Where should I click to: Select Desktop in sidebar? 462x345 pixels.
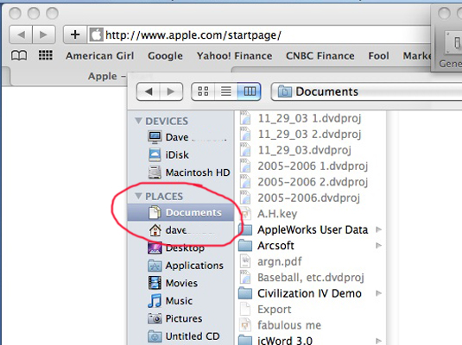coord(180,248)
